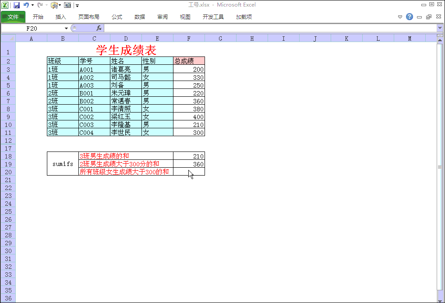The height and width of the screenshot is (303, 445).
Task: Restore the workbook window inside Excel
Action: pos(429,17)
